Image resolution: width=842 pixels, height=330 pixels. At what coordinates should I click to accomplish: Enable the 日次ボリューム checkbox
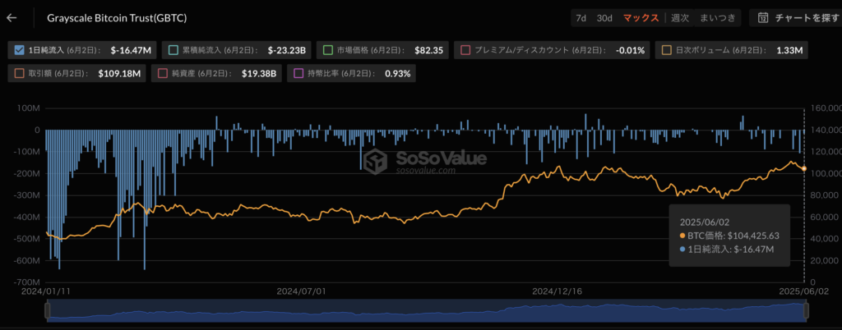point(667,51)
